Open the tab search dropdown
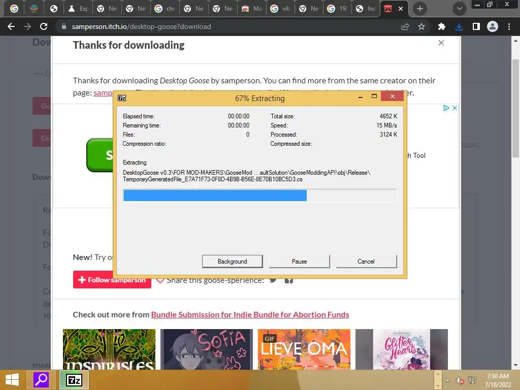This screenshot has width=520, height=390. pyautogui.click(x=459, y=9)
